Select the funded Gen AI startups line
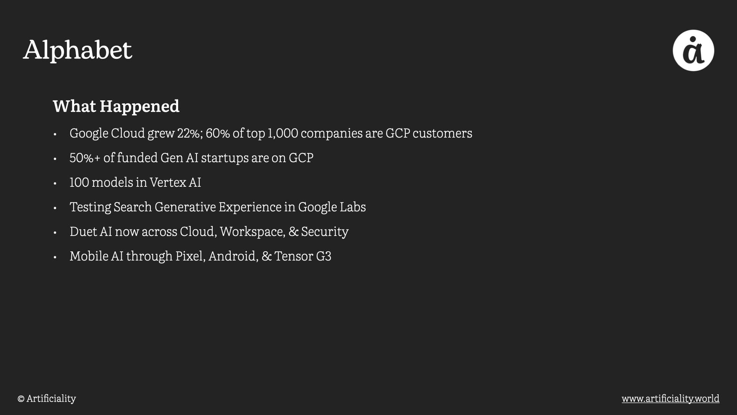 191,158
